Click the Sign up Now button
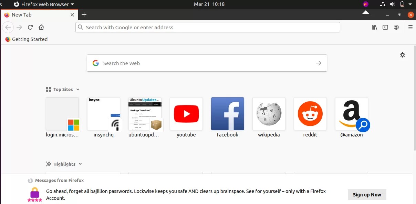Screen dimensions: 416x204 367,194
